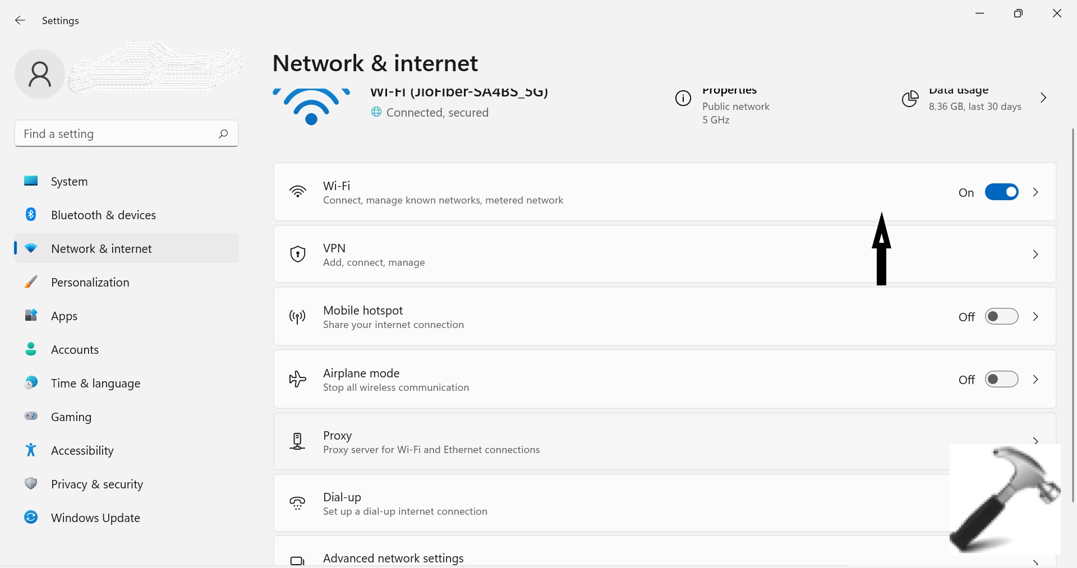Click the search magnifier icon
The image size is (1077, 568).
point(223,133)
